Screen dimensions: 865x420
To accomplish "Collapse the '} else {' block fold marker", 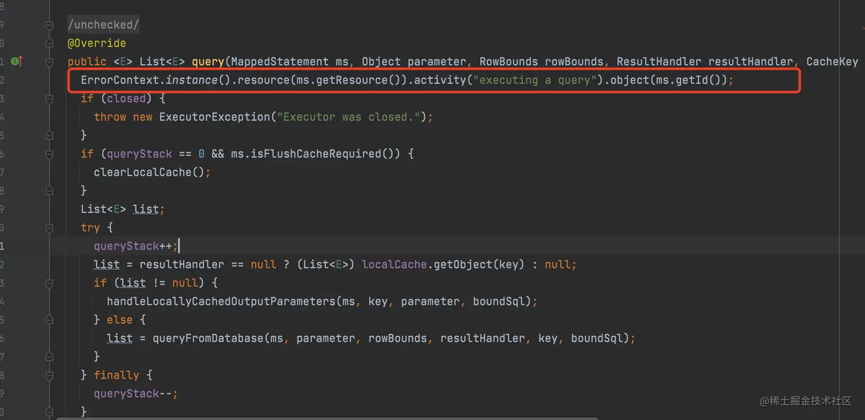I will pyautogui.click(x=49, y=320).
